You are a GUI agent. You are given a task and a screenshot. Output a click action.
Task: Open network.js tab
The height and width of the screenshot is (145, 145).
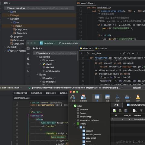(37, 93)
